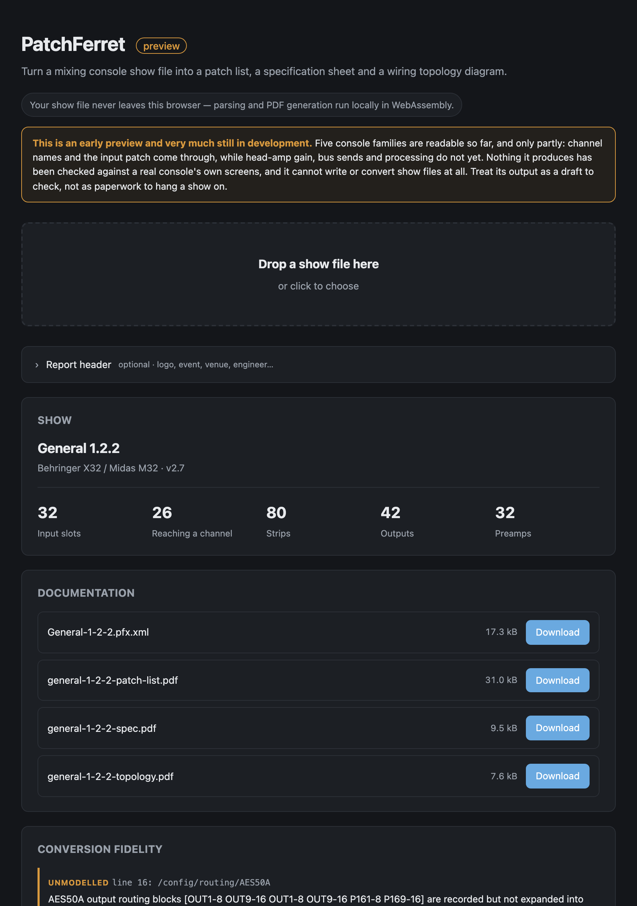Click the PatchFerret title

pos(73,44)
